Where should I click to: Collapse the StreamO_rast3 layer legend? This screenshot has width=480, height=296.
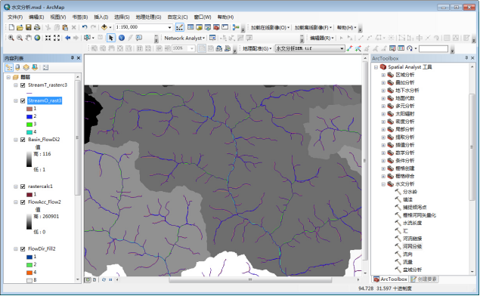pos(15,101)
